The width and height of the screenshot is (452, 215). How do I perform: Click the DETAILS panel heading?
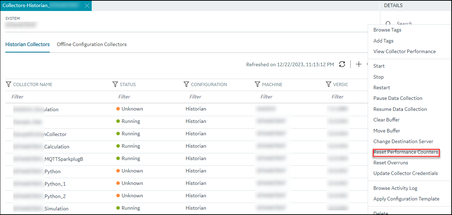[x=393, y=6]
